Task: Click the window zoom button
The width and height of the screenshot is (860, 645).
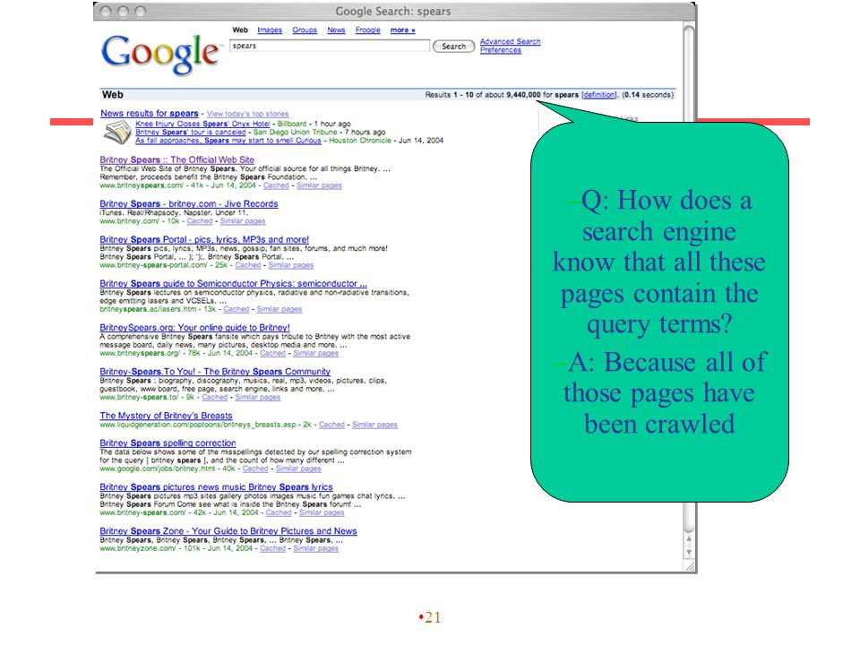Action: point(141,12)
